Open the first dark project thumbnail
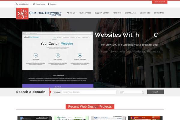Viewport: 180px width, 120px height. 34,118
